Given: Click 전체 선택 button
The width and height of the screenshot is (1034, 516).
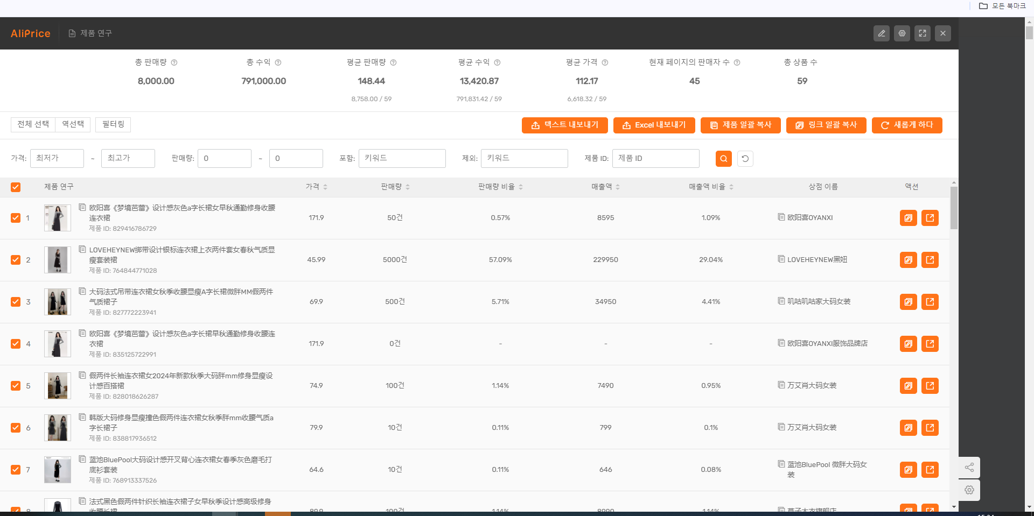Looking at the screenshot, I should pyautogui.click(x=33, y=124).
